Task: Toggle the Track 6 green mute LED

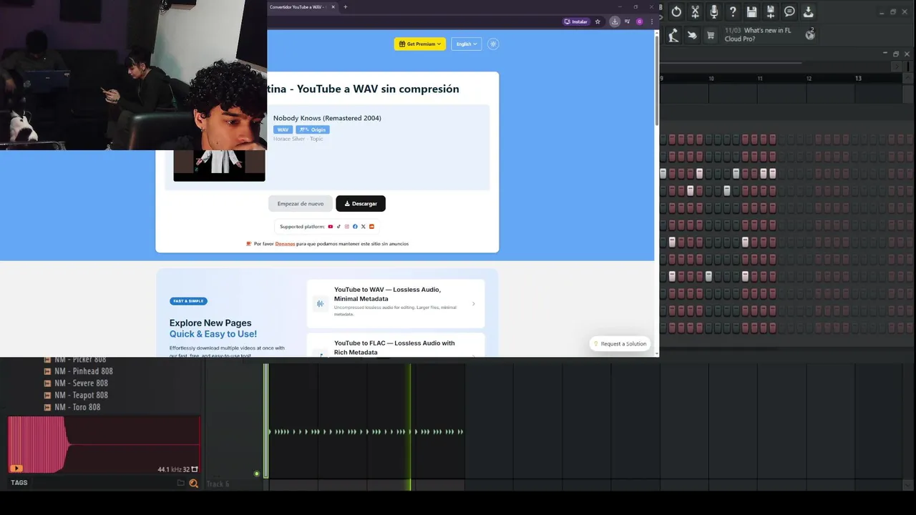Action: [257, 474]
